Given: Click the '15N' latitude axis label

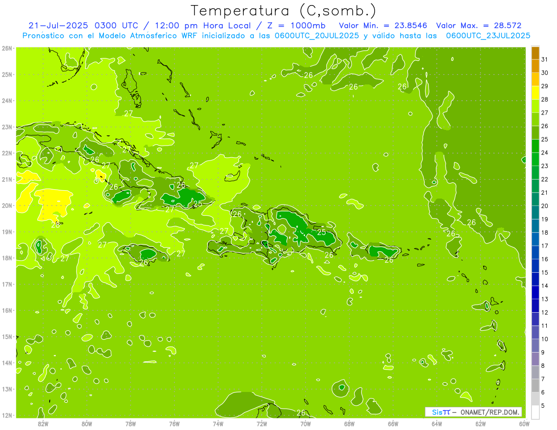Looking at the screenshot, I should [x=7, y=336].
